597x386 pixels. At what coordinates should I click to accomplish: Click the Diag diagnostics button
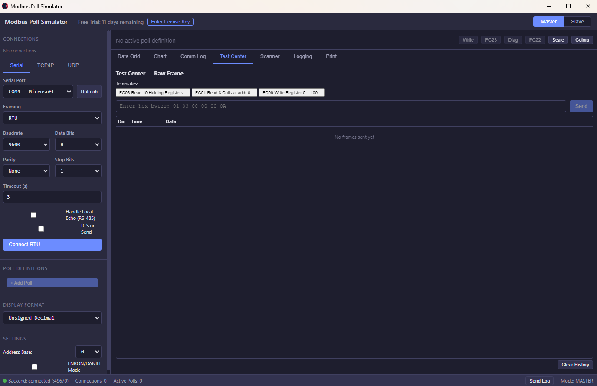pos(513,39)
